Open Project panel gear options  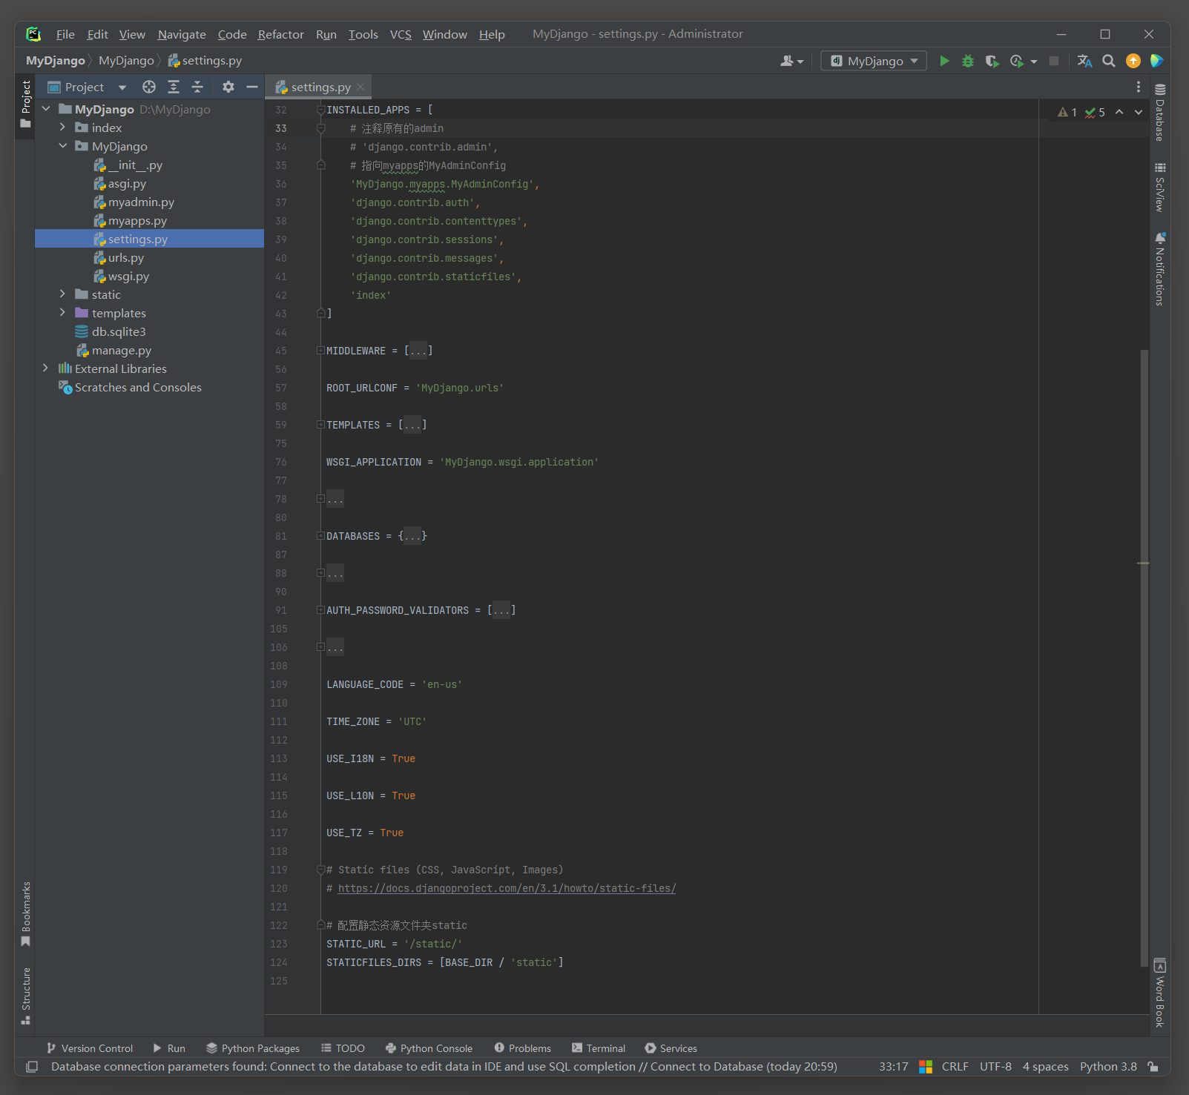[228, 87]
